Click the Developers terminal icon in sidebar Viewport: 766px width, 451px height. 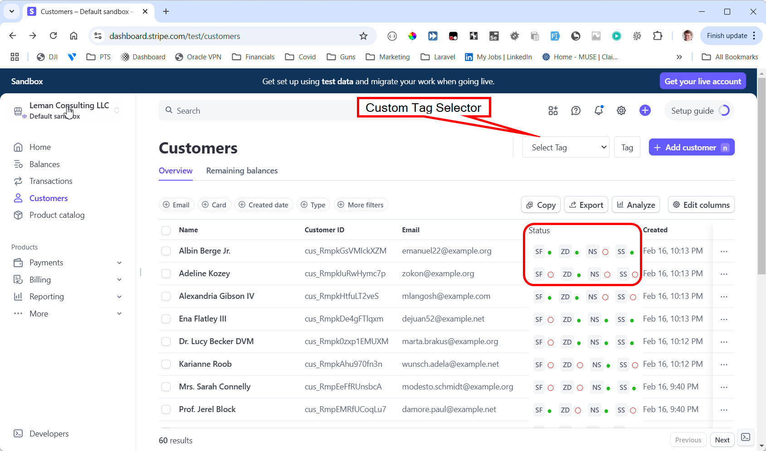tap(18, 433)
